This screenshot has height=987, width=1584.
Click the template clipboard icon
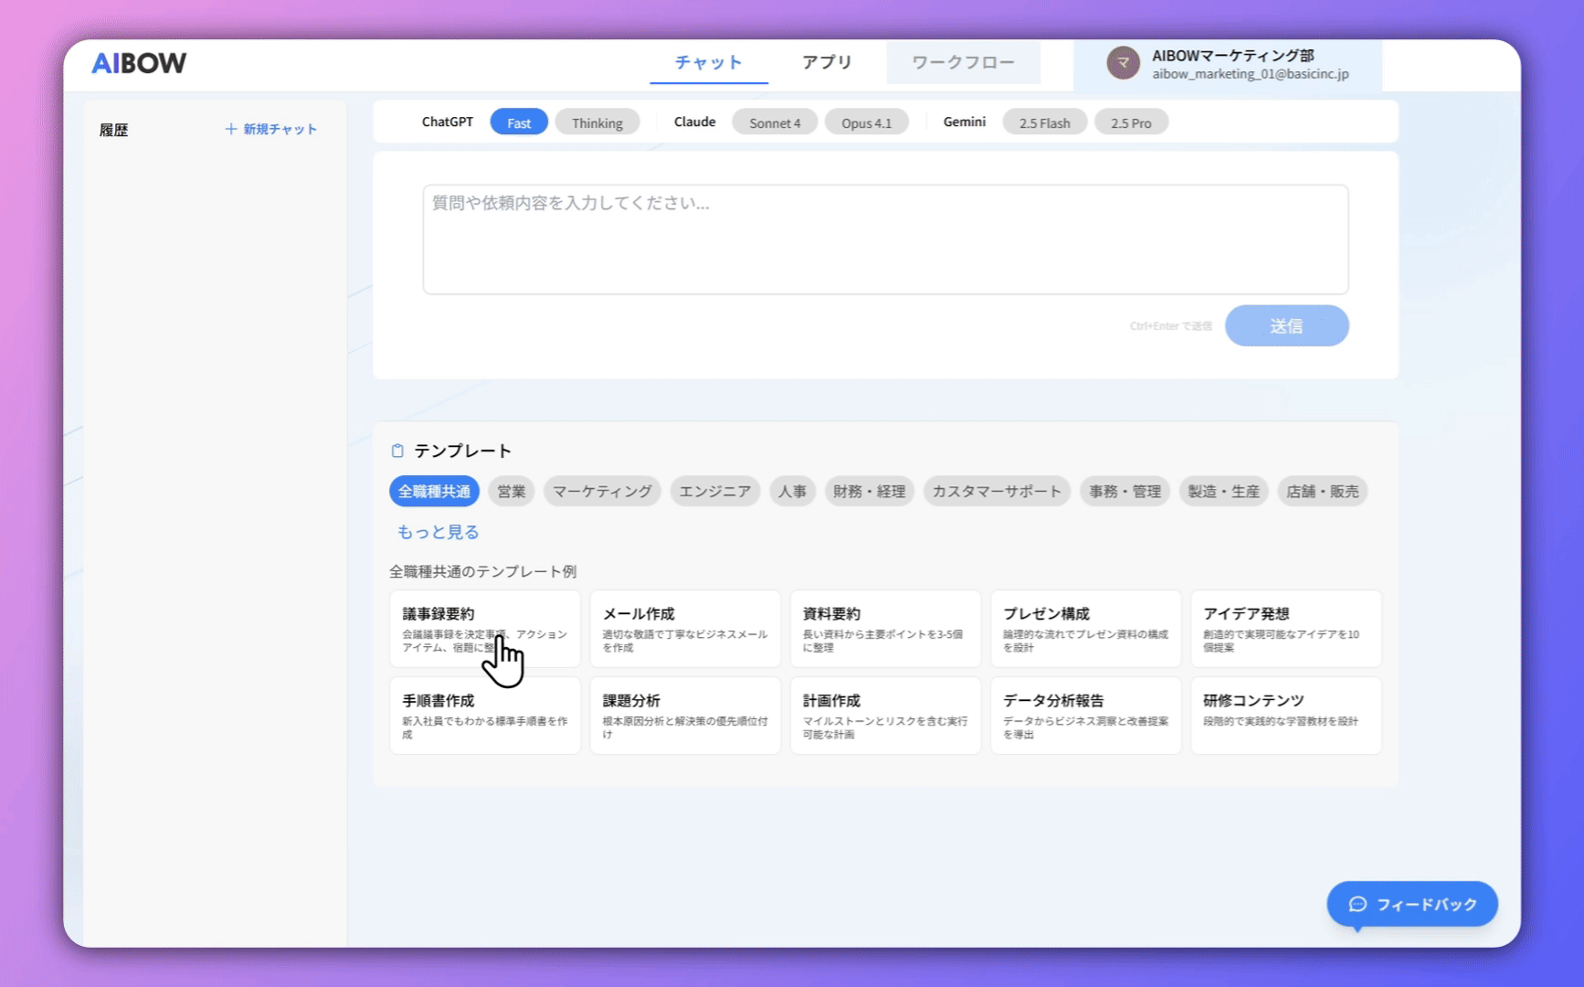click(x=397, y=451)
